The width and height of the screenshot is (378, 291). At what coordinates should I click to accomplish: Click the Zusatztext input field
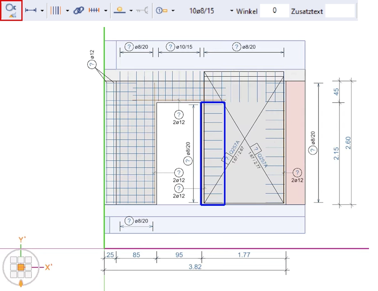pos(340,11)
